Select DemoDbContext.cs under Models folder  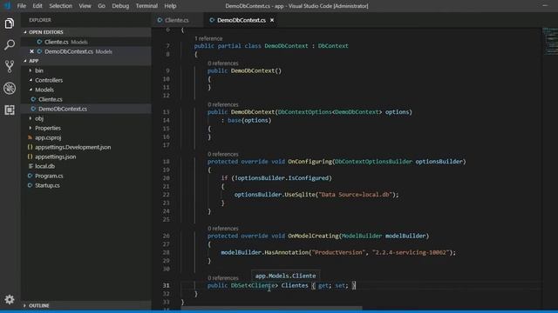[86, 109]
